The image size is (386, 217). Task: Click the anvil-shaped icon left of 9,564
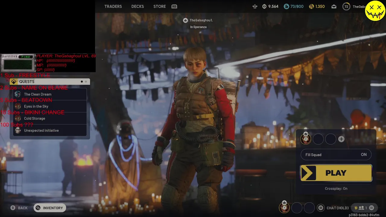point(255,6)
